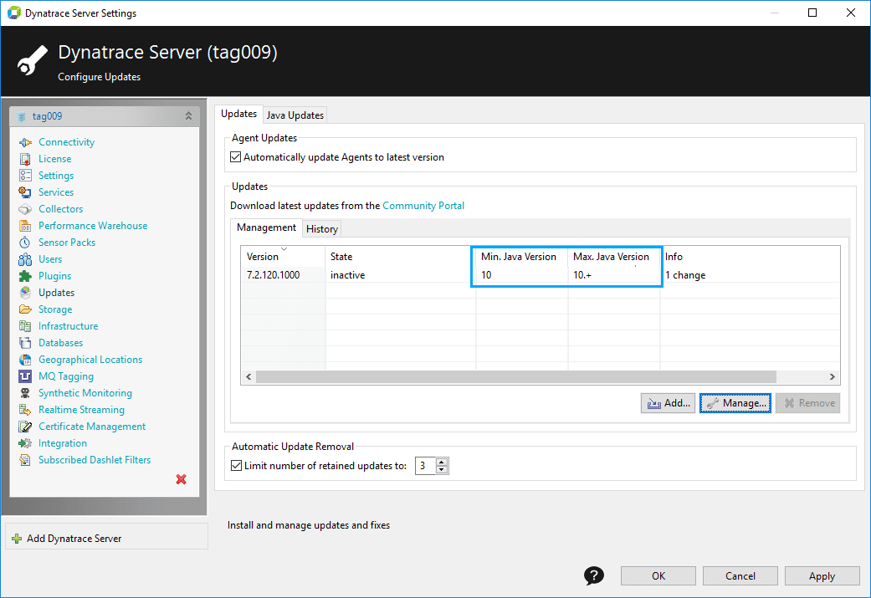The width and height of the screenshot is (871, 598).
Task: Switch to the Java Updates tab
Action: (295, 115)
